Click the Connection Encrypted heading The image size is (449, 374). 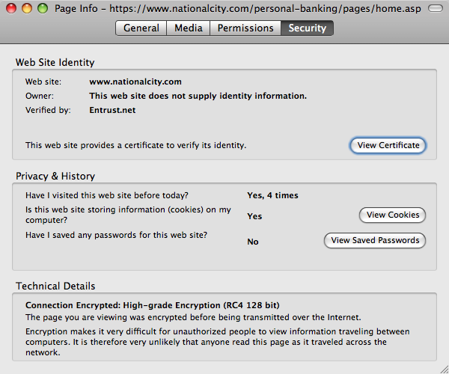coord(153,305)
